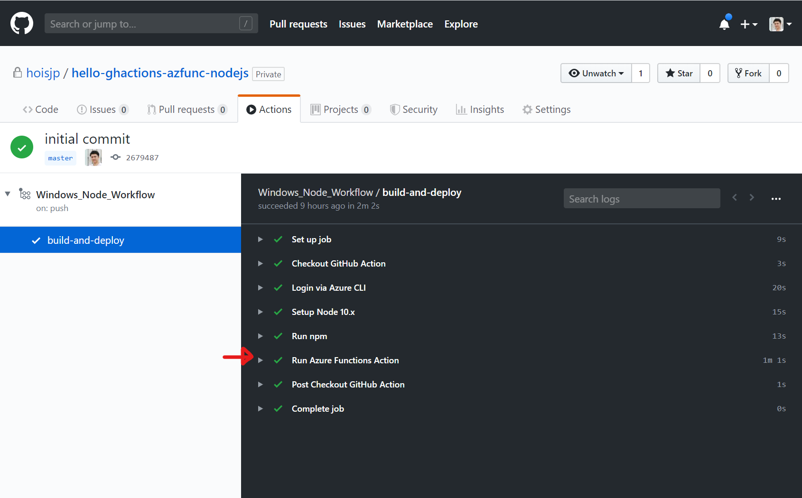Click the forks count 0

pyautogui.click(x=779, y=73)
